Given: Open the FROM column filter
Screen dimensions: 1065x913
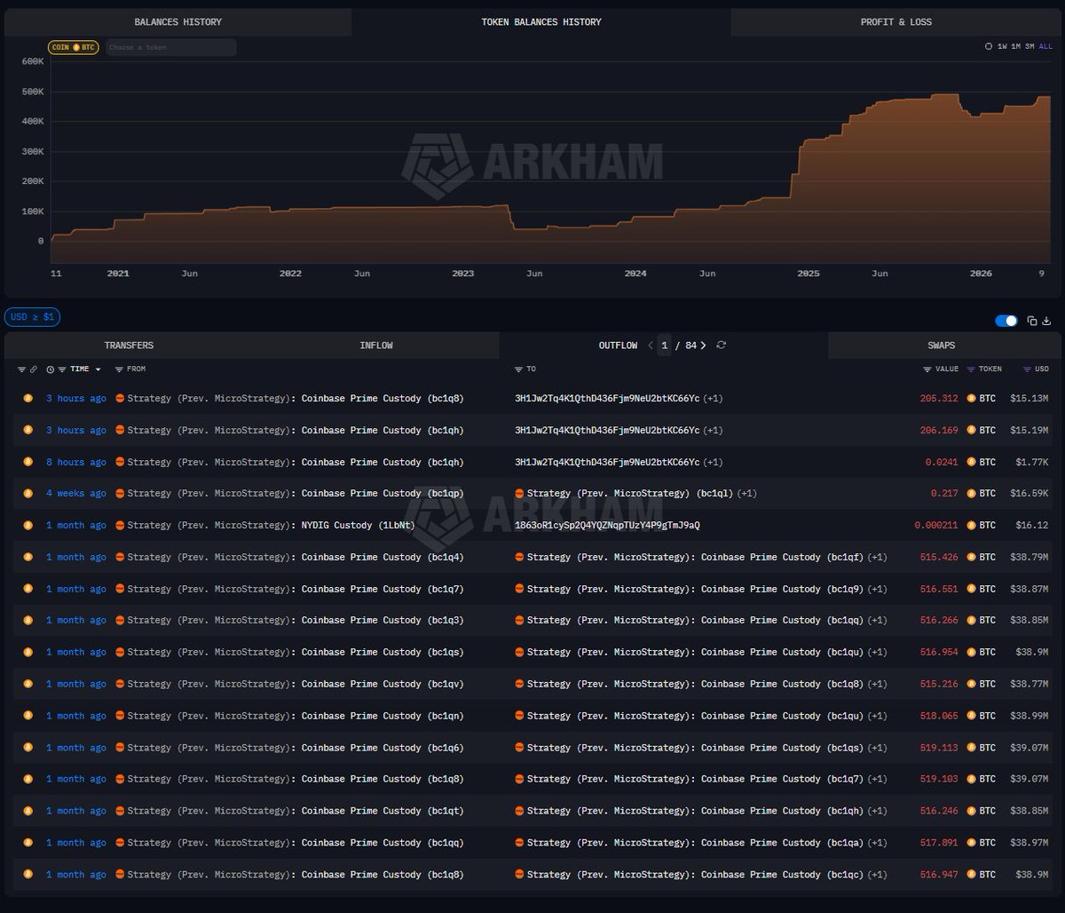Looking at the screenshot, I should (x=119, y=369).
